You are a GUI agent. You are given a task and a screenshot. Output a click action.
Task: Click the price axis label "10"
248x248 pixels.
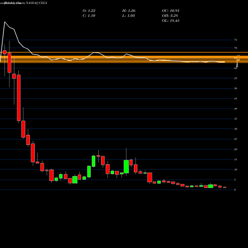coord(236,170)
